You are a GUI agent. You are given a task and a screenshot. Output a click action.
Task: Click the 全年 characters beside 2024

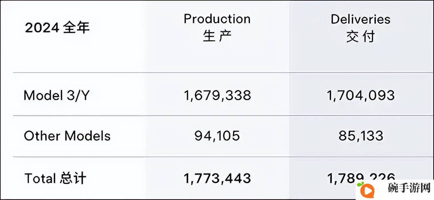coord(76,28)
